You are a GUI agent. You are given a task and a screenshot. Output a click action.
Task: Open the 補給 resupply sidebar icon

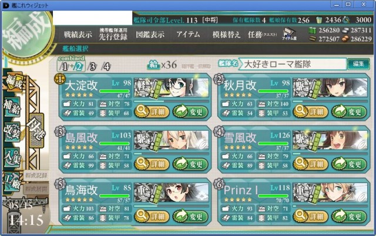[12, 107]
